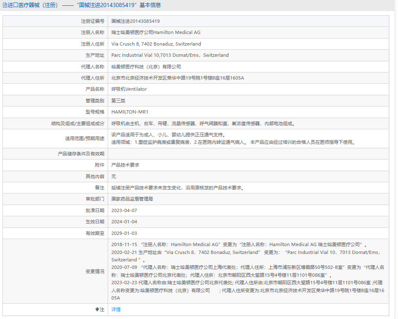Click the registrant name Hamilton Medical AG cell
The image size is (398, 319).
coord(156,32)
